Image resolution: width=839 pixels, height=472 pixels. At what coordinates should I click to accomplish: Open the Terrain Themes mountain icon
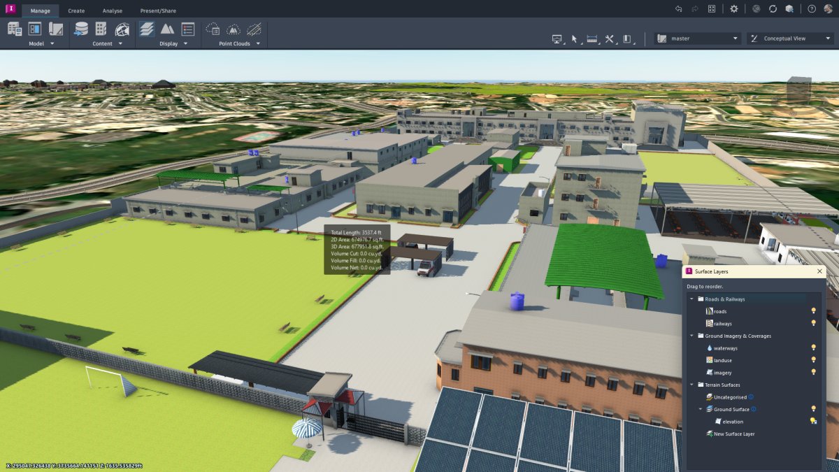[167, 29]
